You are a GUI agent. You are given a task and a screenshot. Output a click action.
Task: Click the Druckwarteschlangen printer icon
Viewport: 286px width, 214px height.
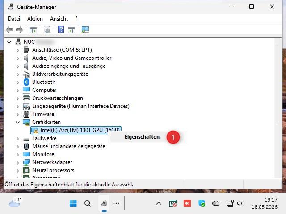26,98
